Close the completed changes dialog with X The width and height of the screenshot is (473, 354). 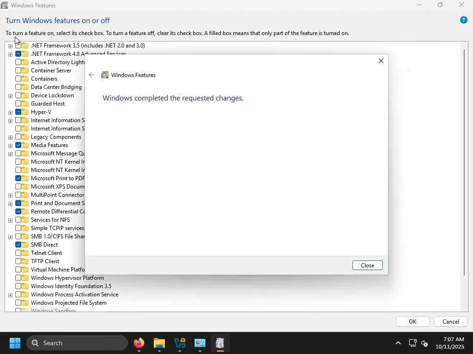(x=381, y=61)
